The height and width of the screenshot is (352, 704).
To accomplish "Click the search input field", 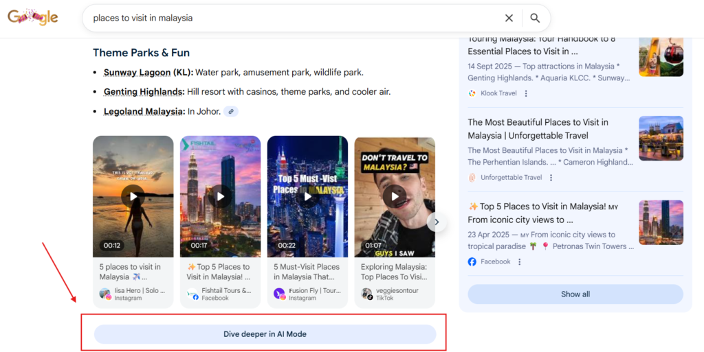I will (289, 18).
